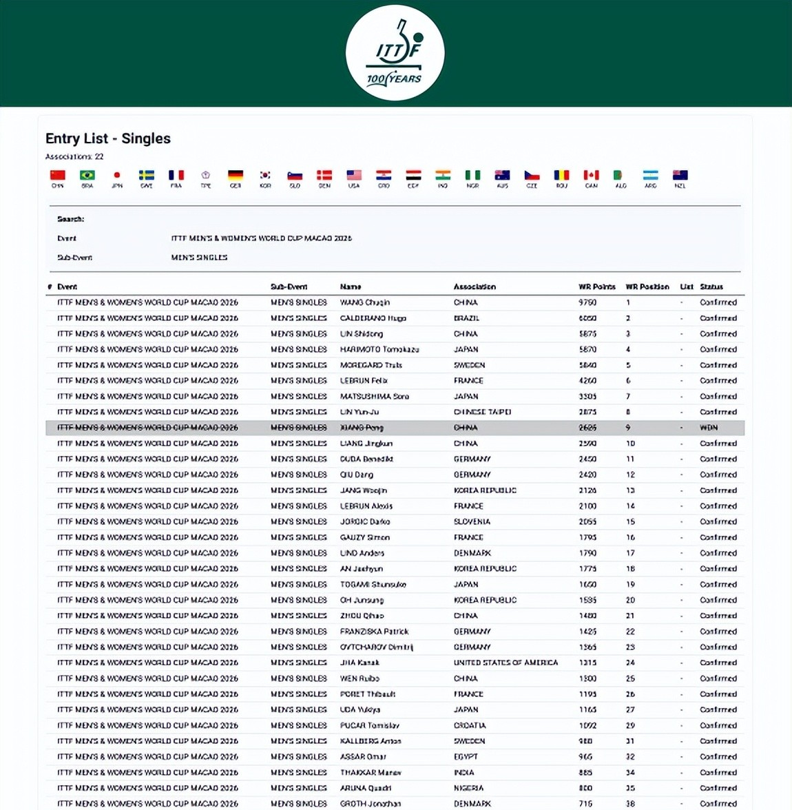Viewport: 792px width, 810px height.
Task: Select the Egypt (EGY) flag icon
Action: (x=413, y=175)
